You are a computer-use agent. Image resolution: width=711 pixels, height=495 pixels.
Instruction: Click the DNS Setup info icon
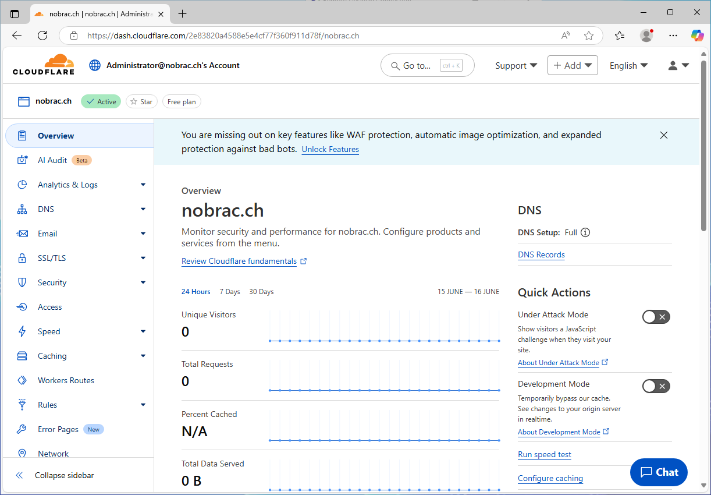[585, 232]
